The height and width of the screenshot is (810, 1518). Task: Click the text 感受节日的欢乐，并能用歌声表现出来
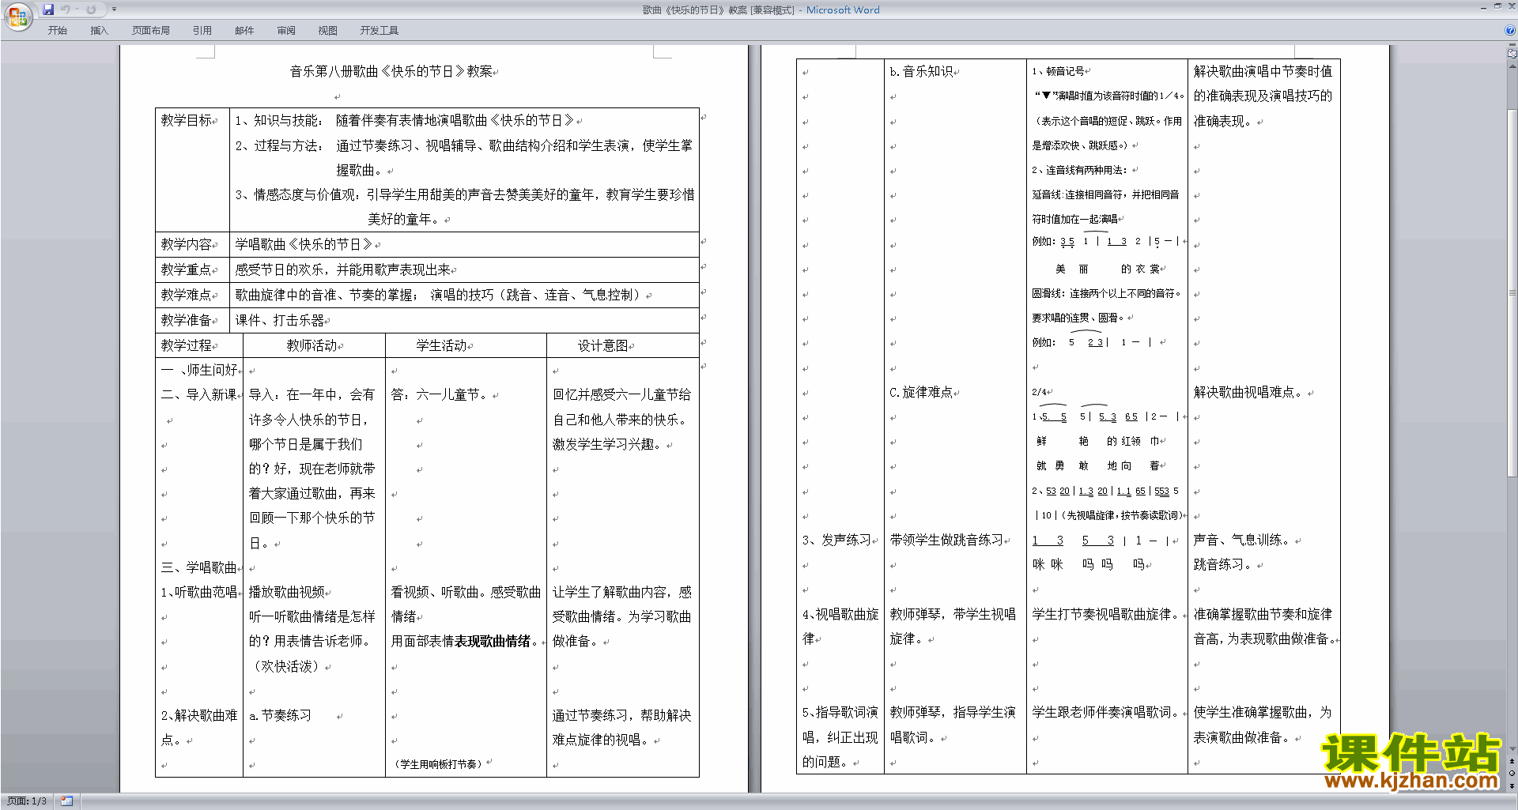coord(342,269)
